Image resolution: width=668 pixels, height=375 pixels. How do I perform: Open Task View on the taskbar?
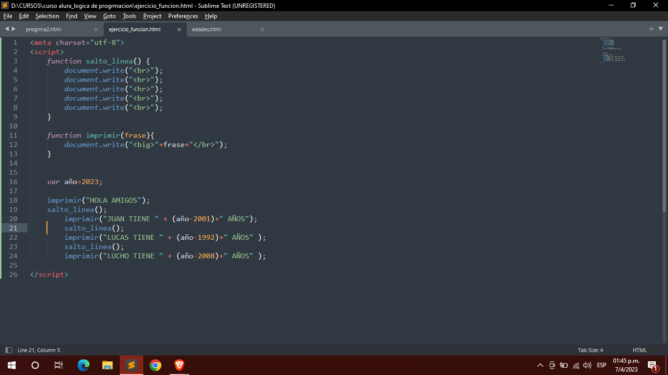58,365
